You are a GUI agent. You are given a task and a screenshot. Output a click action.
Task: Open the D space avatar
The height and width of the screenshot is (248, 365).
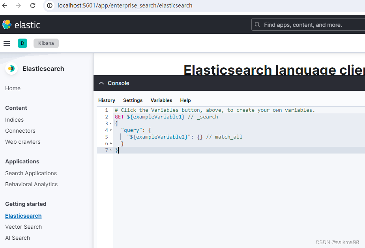tap(22, 43)
